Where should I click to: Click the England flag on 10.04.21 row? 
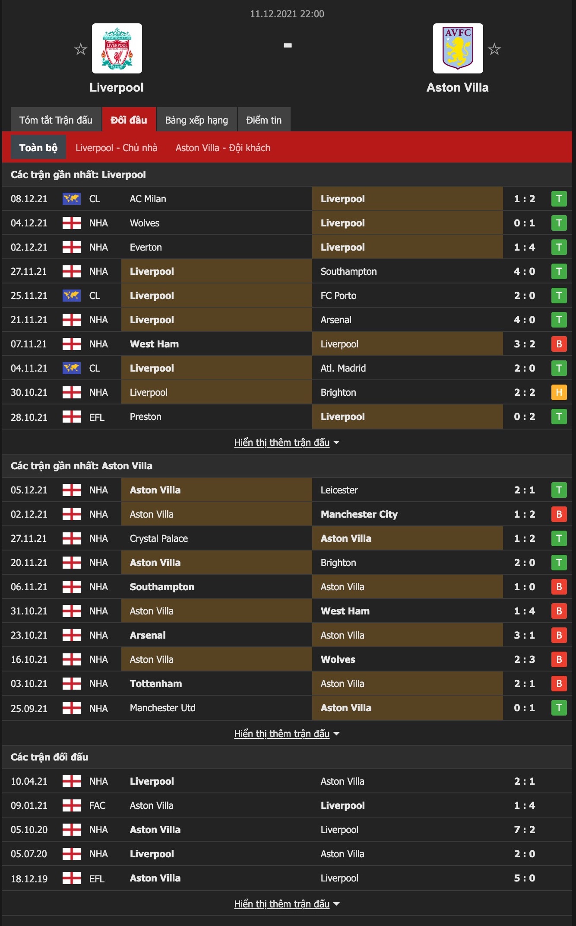72,781
